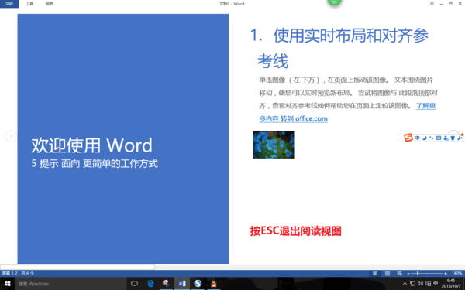
Task: Click the Sogou input method S logo
Action: coord(408,138)
